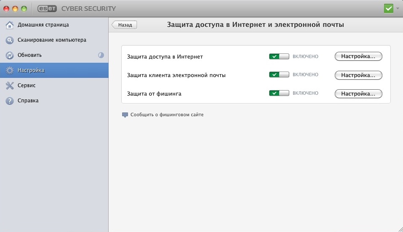Open Справка section
The image size is (403, 232).
pyautogui.click(x=54, y=101)
